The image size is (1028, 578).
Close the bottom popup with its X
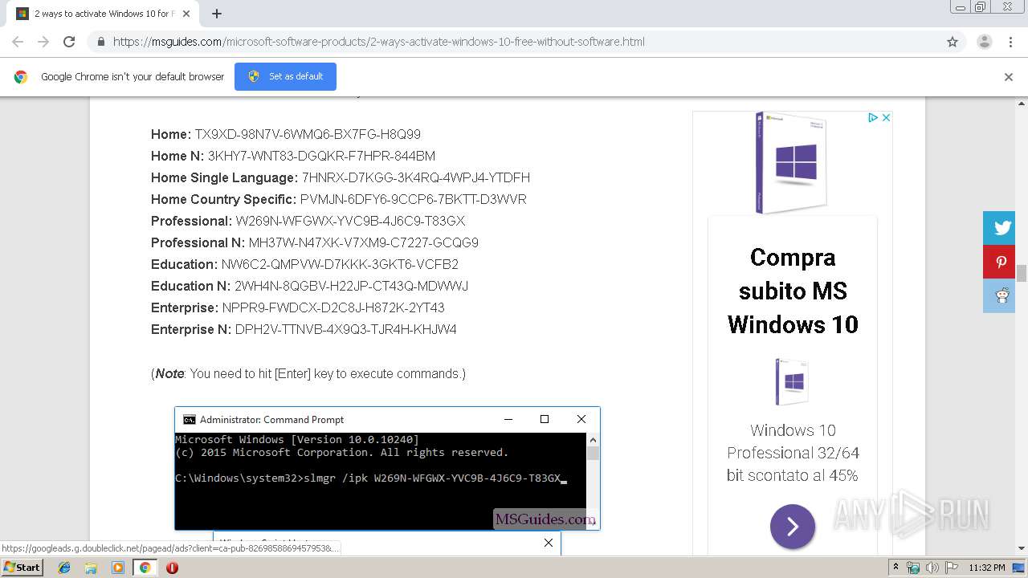(x=549, y=543)
